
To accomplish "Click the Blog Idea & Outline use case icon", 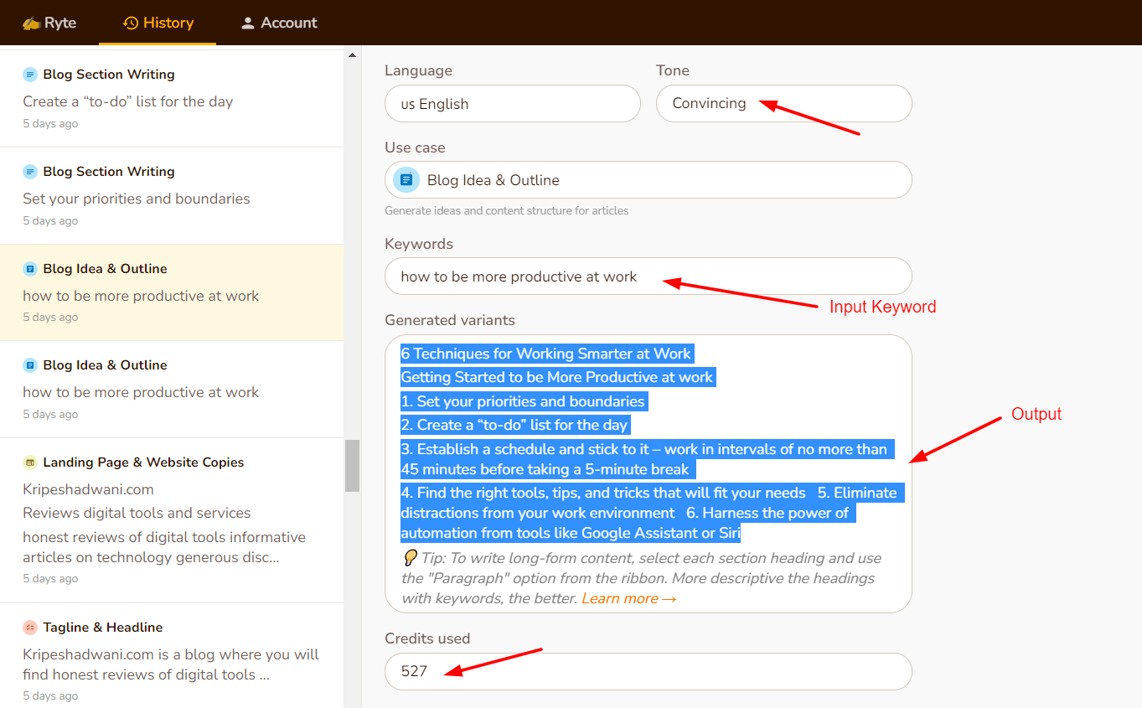I will pyautogui.click(x=406, y=180).
